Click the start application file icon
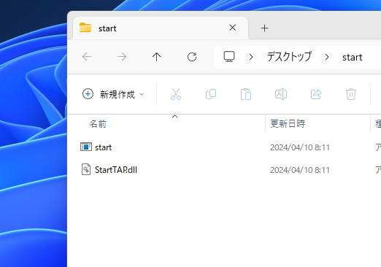Image resolution: width=381 pixels, height=267 pixels. pyautogui.click(x=86, y=147)
